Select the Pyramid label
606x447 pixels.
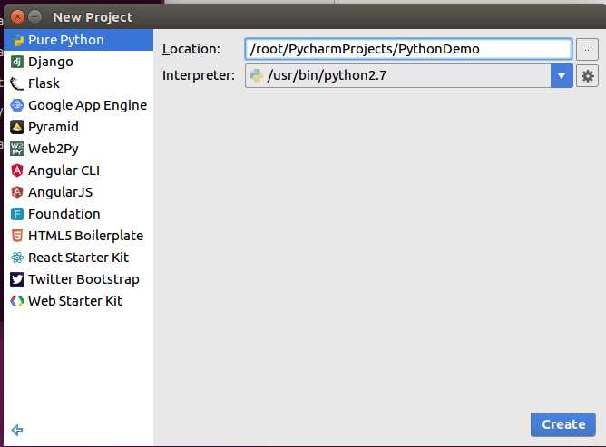click(x=54, y=127)
